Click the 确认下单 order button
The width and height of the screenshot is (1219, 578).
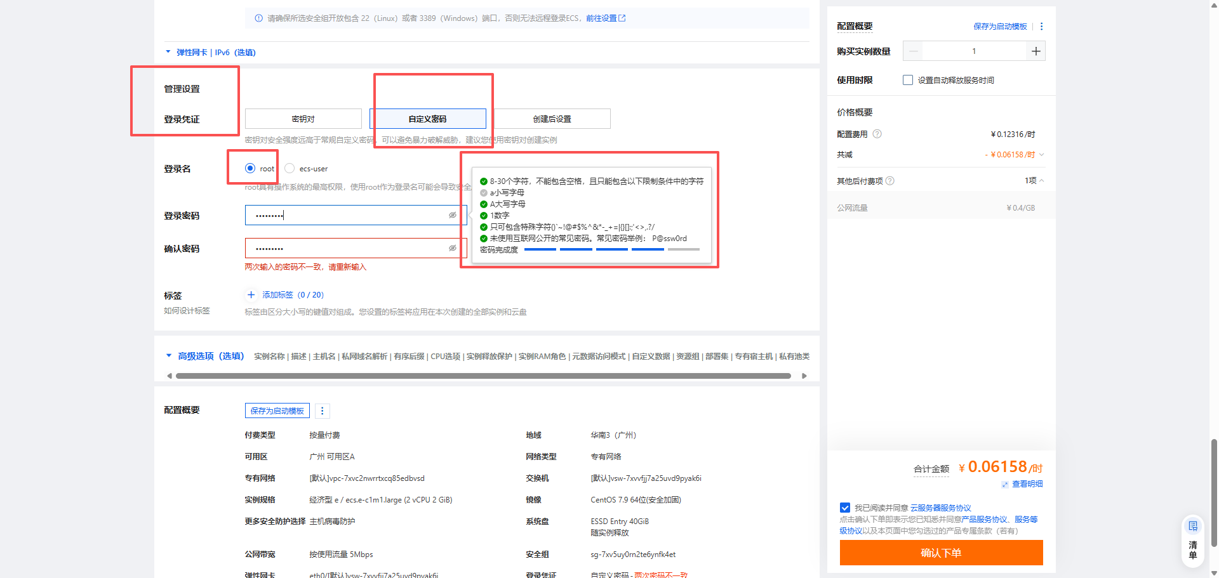point(941,553)
